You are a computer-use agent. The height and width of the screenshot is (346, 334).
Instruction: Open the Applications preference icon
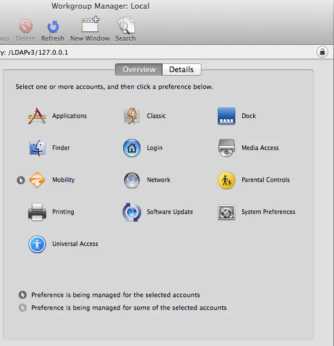click(37, 116)
